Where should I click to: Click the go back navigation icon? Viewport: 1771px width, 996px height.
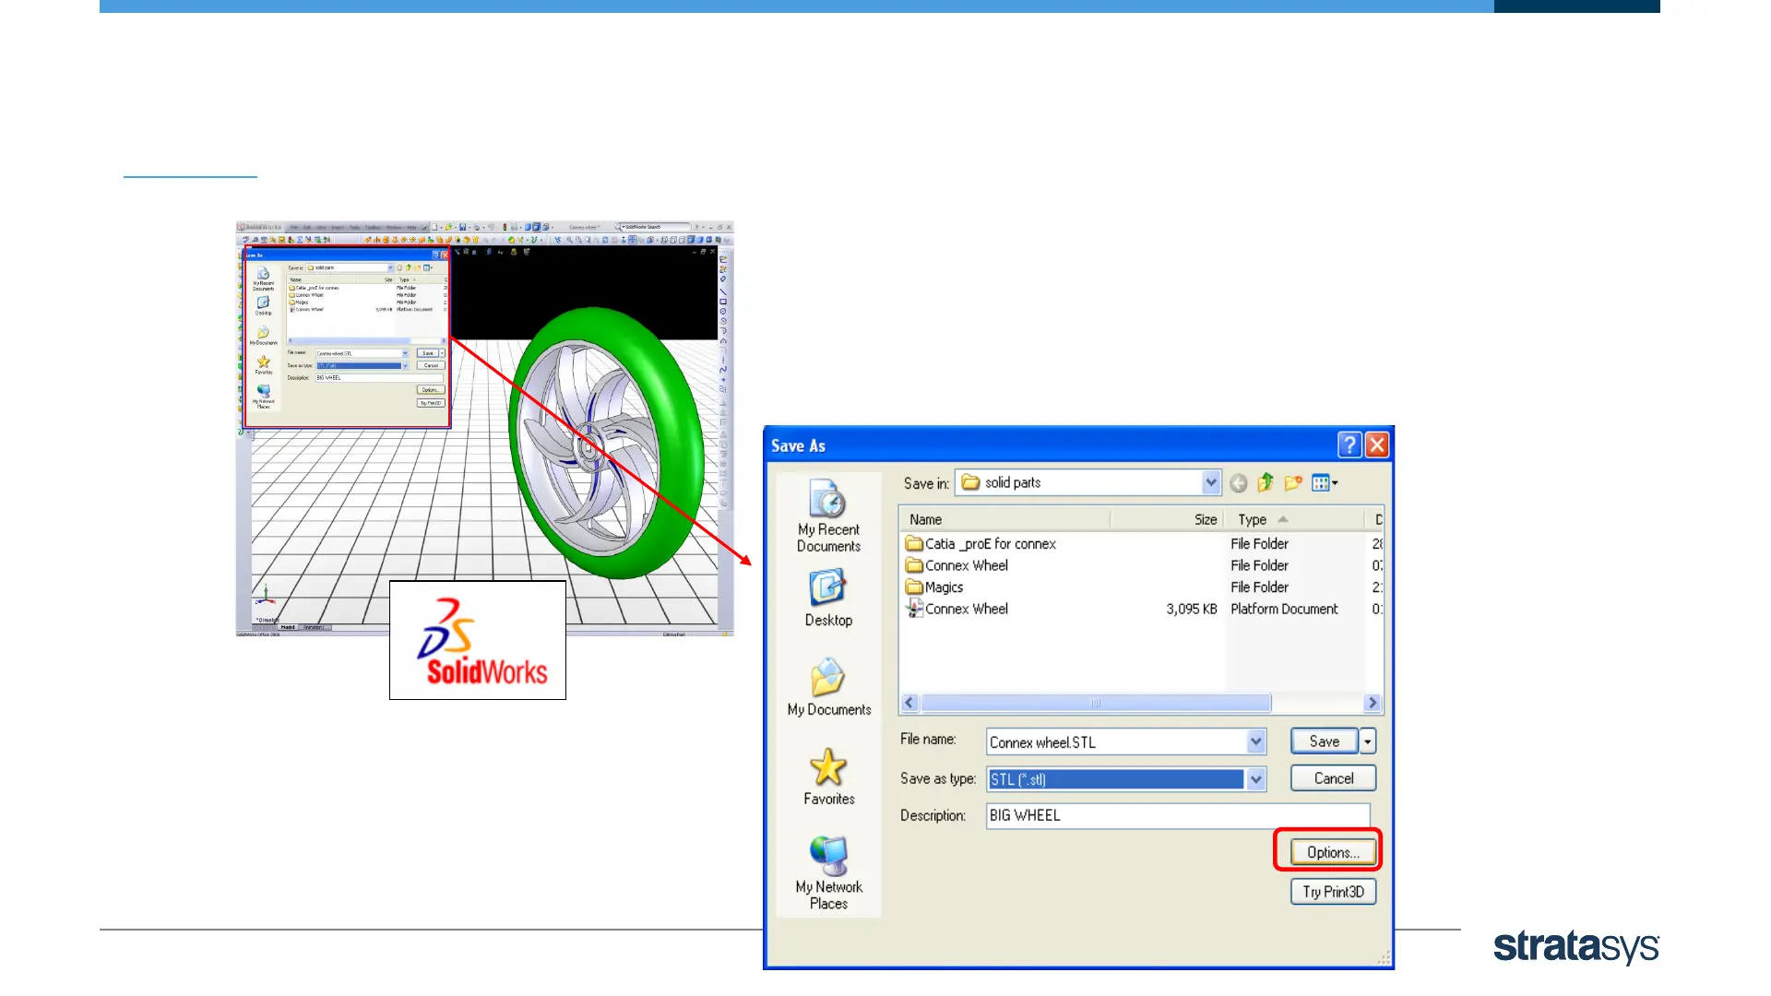[x=1238, y=483]
